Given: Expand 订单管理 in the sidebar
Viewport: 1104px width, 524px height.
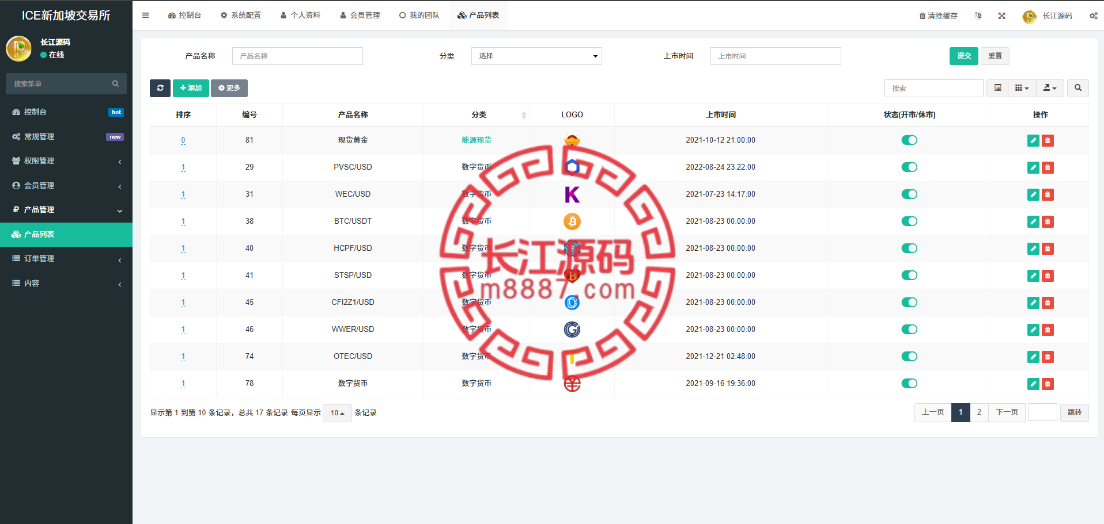Looking at the screenshot, I should point(66,259).
